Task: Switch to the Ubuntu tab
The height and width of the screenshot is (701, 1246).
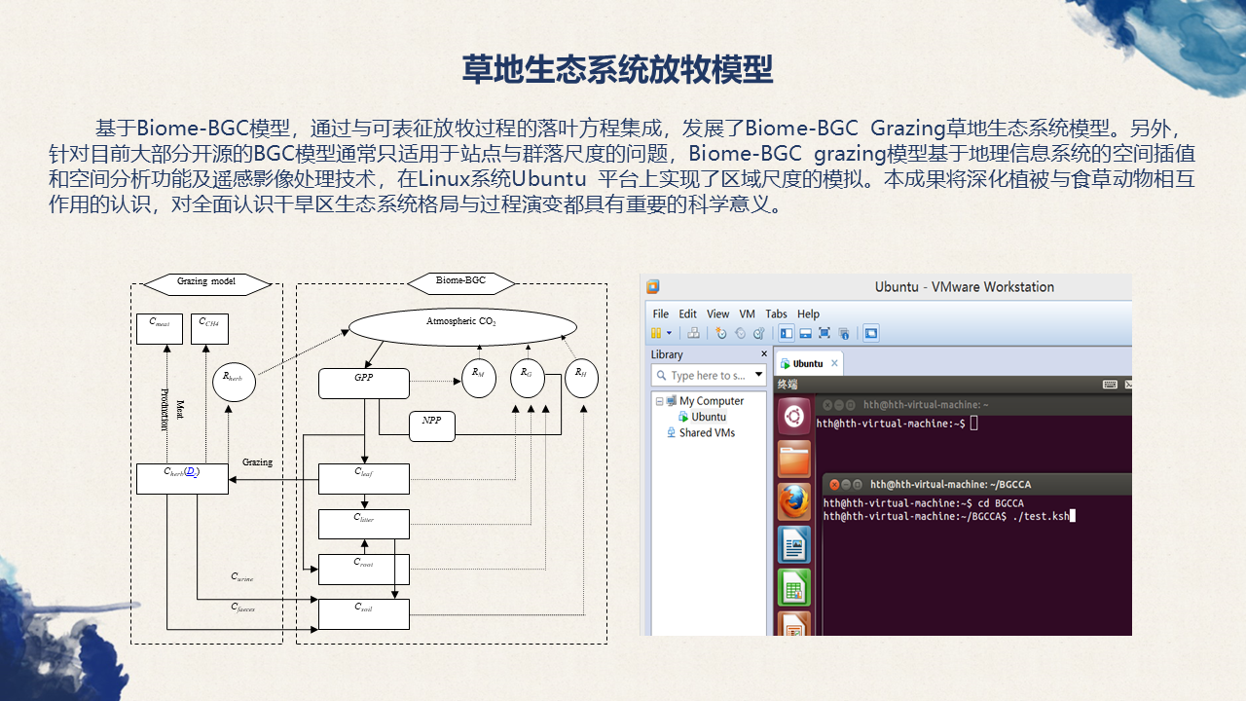Action: click(x=806, y=363)
